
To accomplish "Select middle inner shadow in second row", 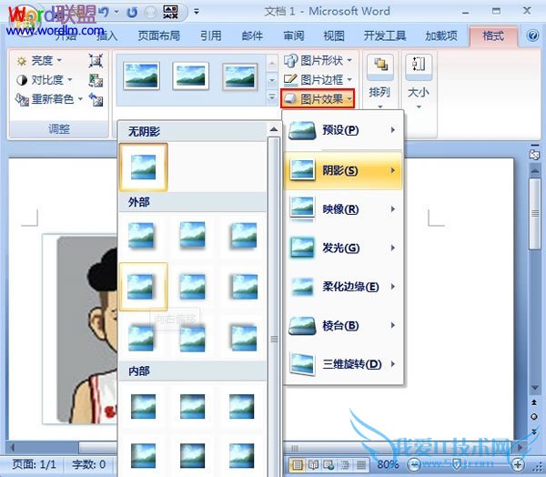I will 193,455.
